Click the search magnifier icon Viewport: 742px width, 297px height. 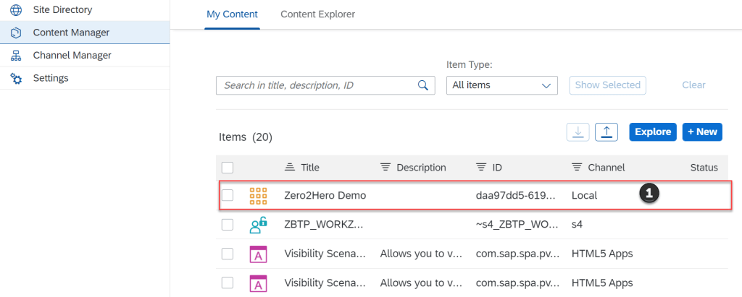tap(423, 85)
